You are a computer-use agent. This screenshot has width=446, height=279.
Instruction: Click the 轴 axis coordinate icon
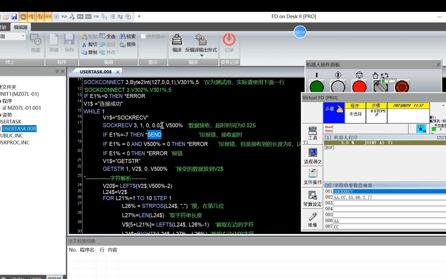(421, 129)
